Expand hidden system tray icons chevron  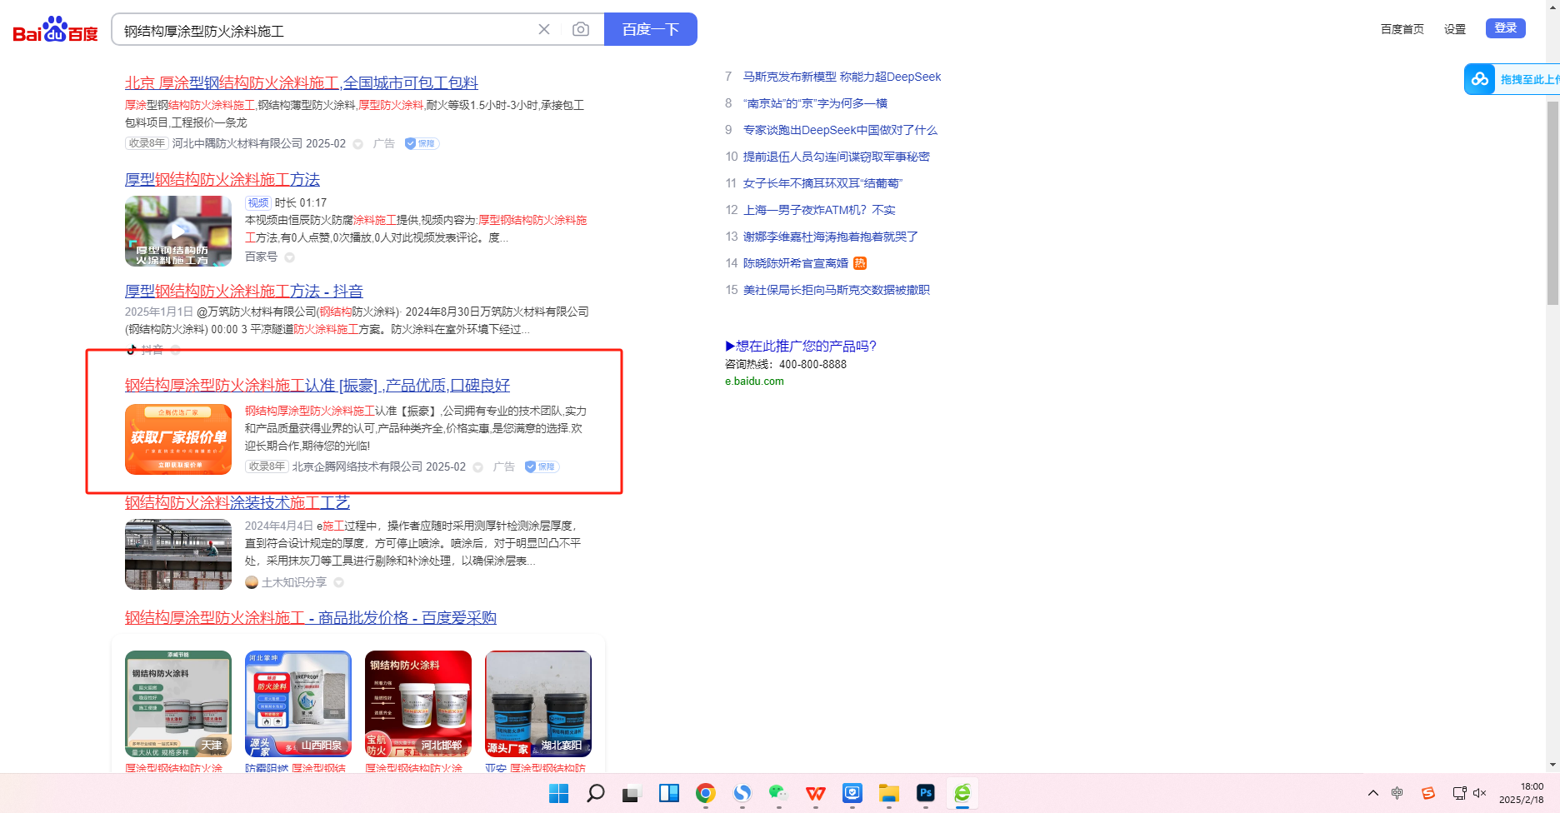pos(1373,793)
